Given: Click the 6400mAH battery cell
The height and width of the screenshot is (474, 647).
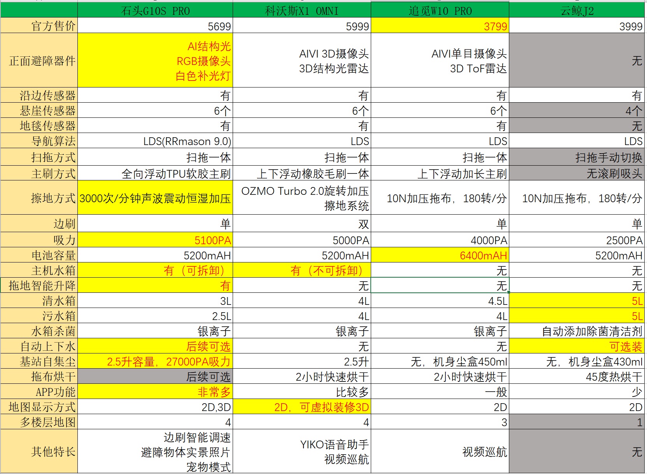Looking at the screenshot, I should coord(440,255).
